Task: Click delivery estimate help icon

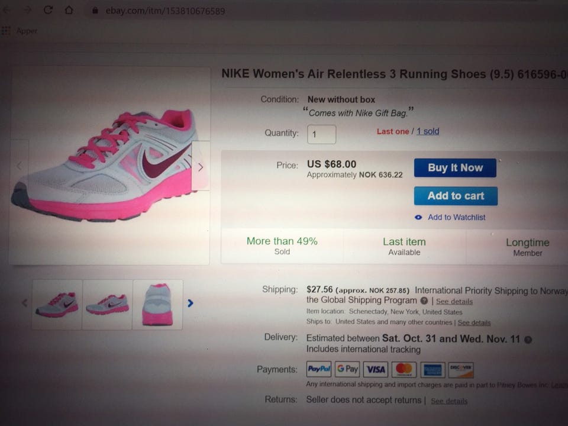Action: click(x=528, y=340)
